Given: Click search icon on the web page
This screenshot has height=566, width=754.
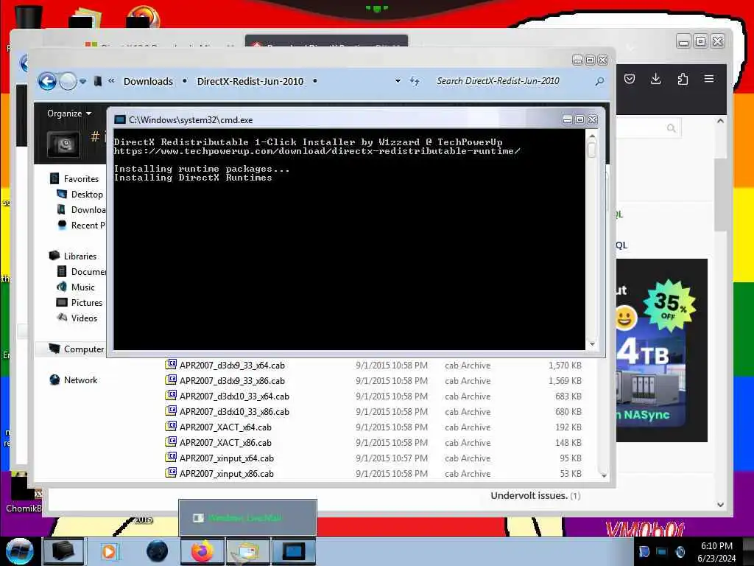Looking at the screenshot, I should [672, 127].
